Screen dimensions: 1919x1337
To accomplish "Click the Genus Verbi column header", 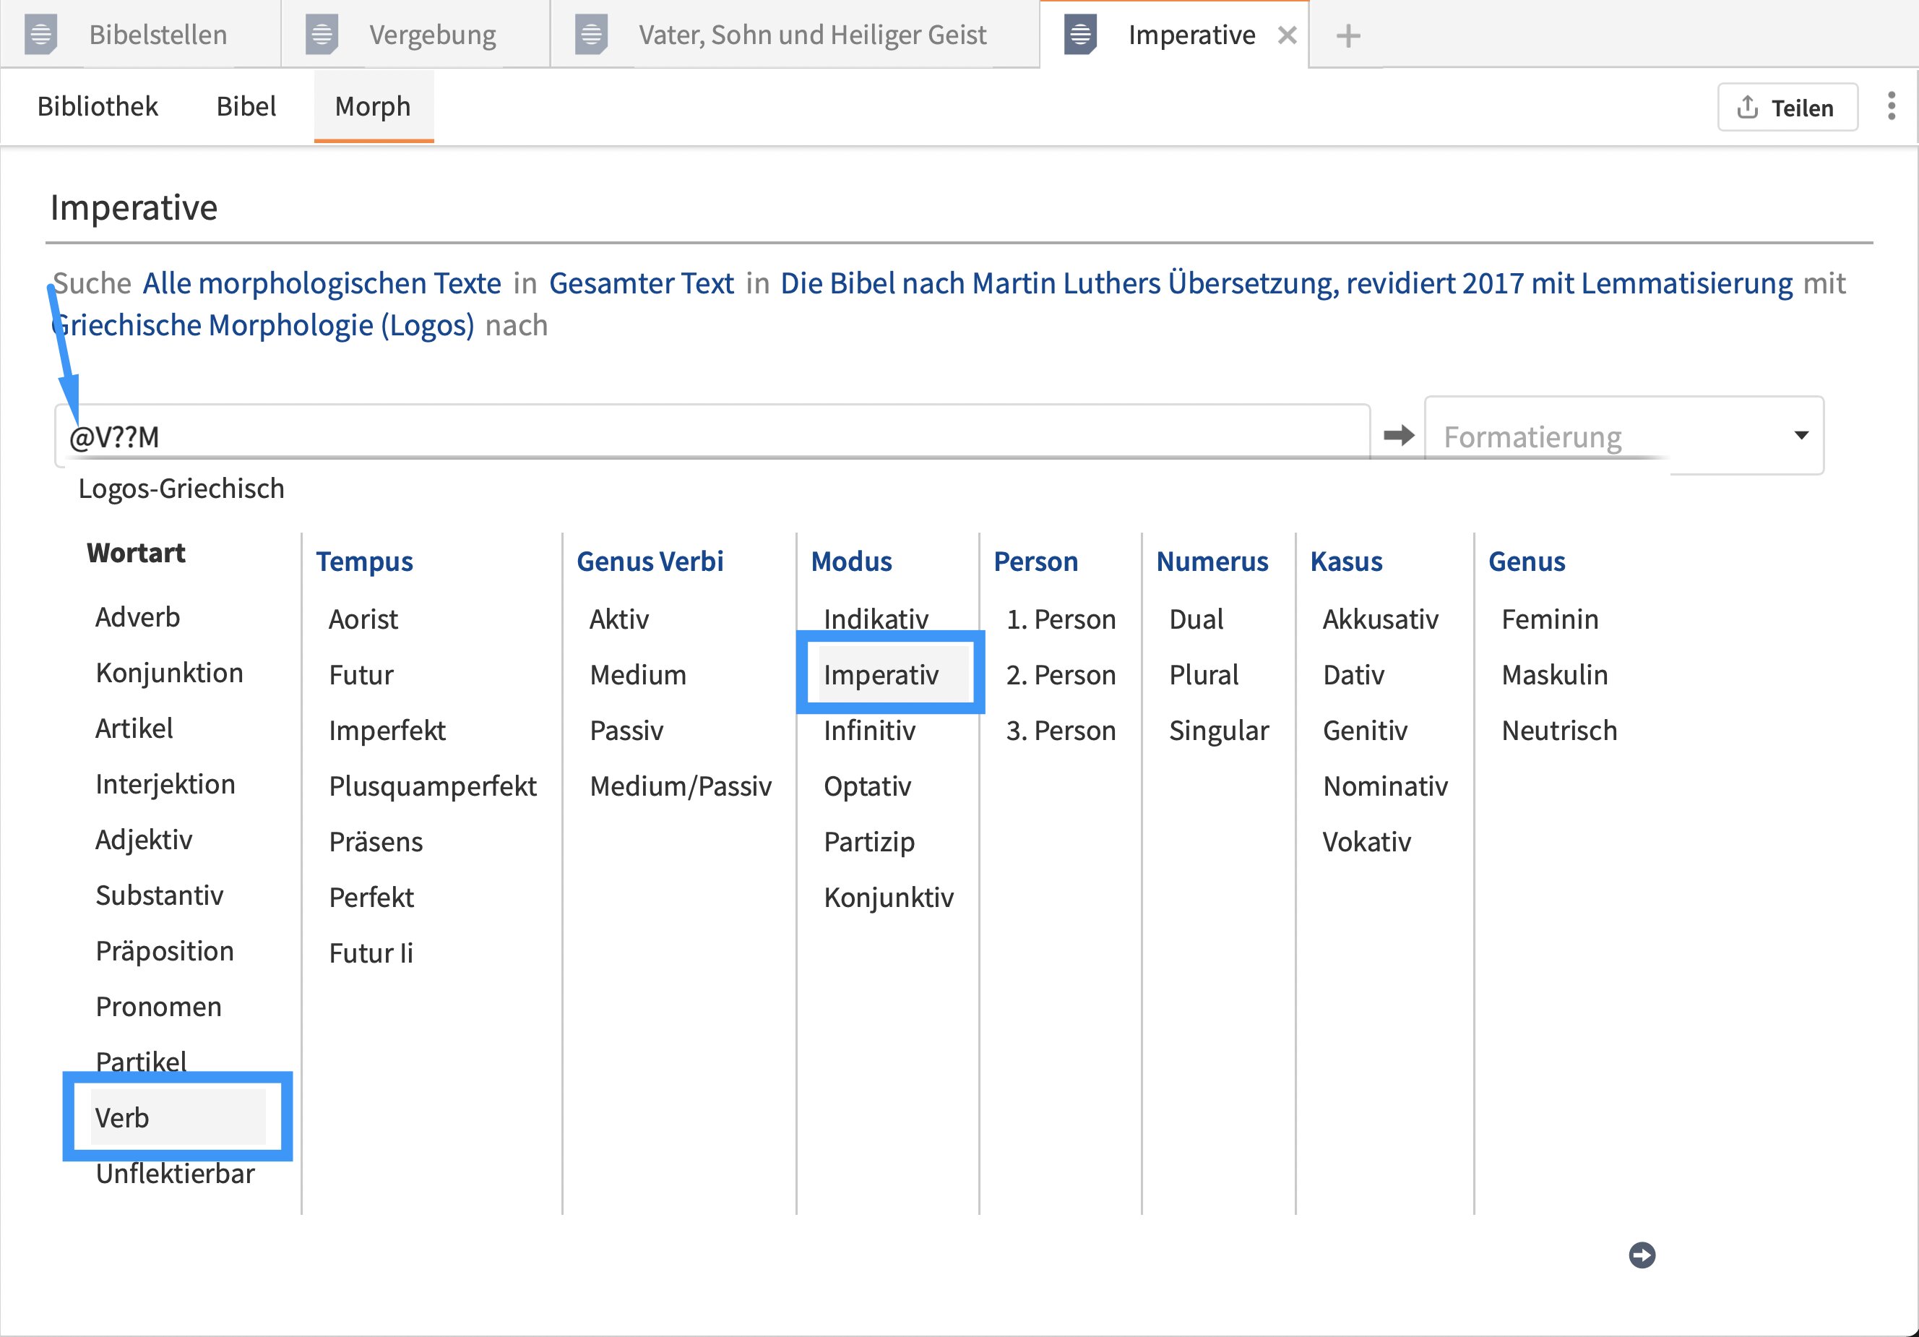I will click(650, 561).
